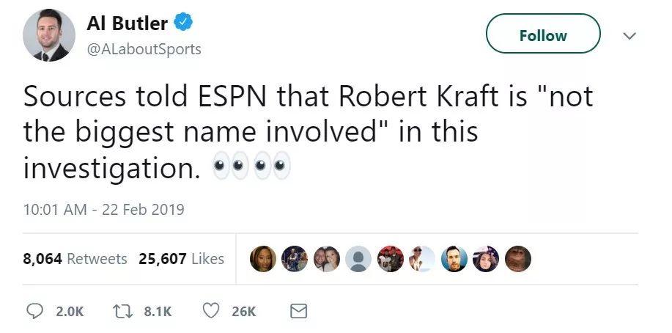
Task: Open the last liker avatar in the row
Action: click(518, 258)
